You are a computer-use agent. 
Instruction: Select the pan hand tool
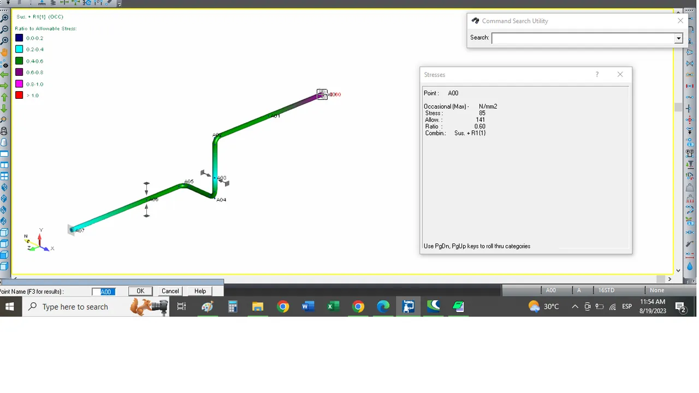click(4, 52)
